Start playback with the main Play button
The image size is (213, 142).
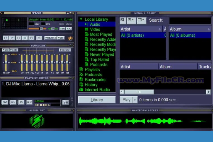click(x=12, y=38)
